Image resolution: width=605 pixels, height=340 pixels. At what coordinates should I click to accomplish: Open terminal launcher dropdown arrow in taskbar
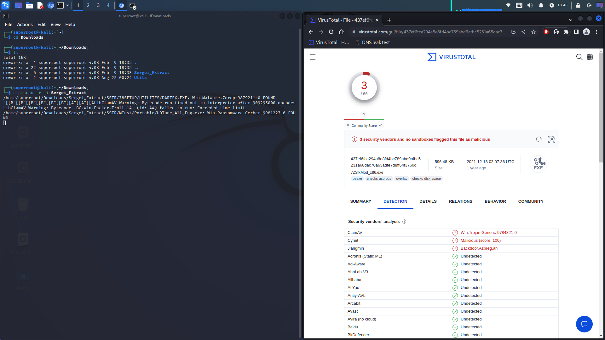(67, 5)
